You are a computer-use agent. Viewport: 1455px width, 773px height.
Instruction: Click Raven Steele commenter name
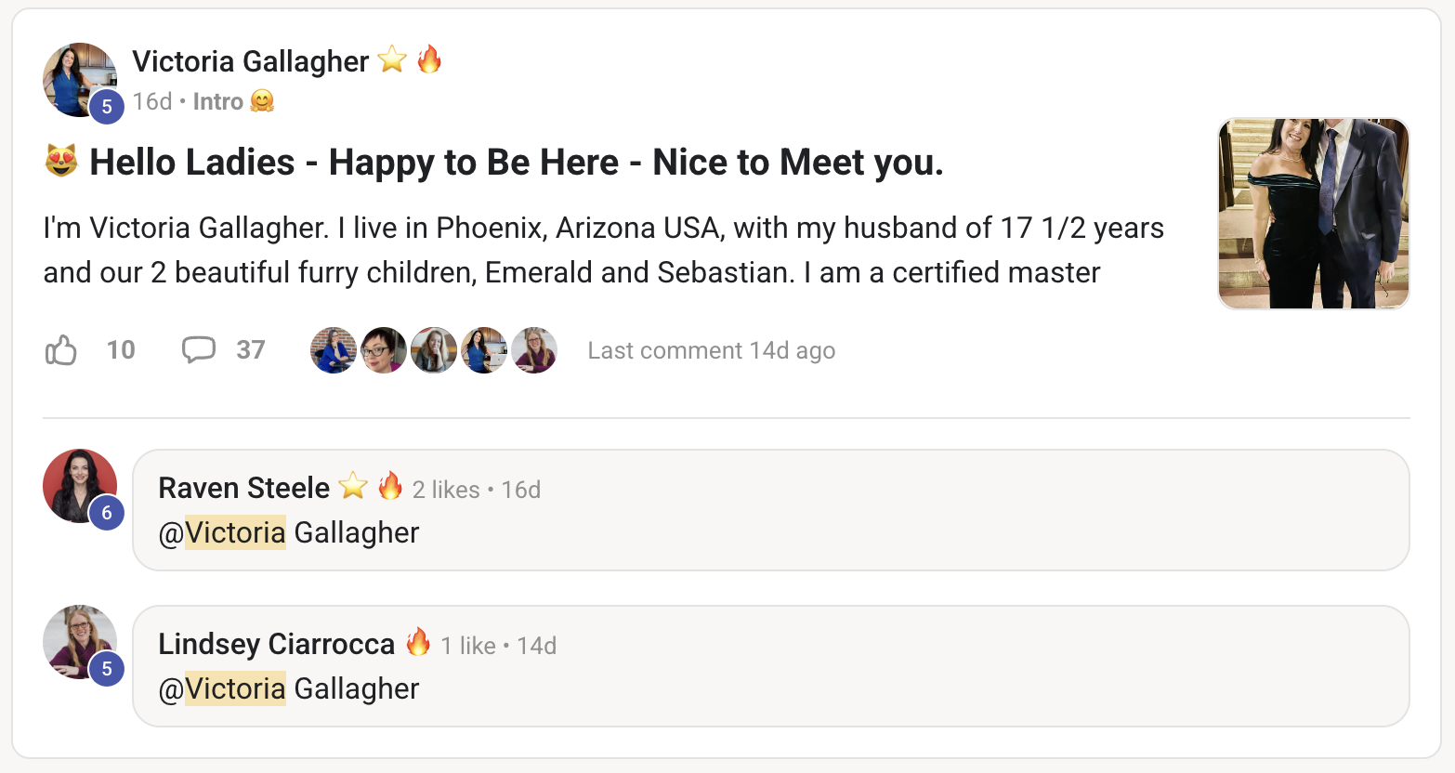tap(243, 488)
